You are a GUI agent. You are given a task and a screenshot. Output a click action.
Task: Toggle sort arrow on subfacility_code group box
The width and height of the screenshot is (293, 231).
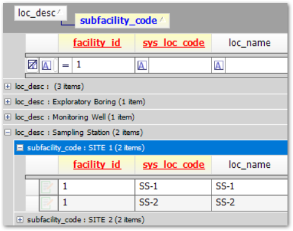click(x=162, y=20)
